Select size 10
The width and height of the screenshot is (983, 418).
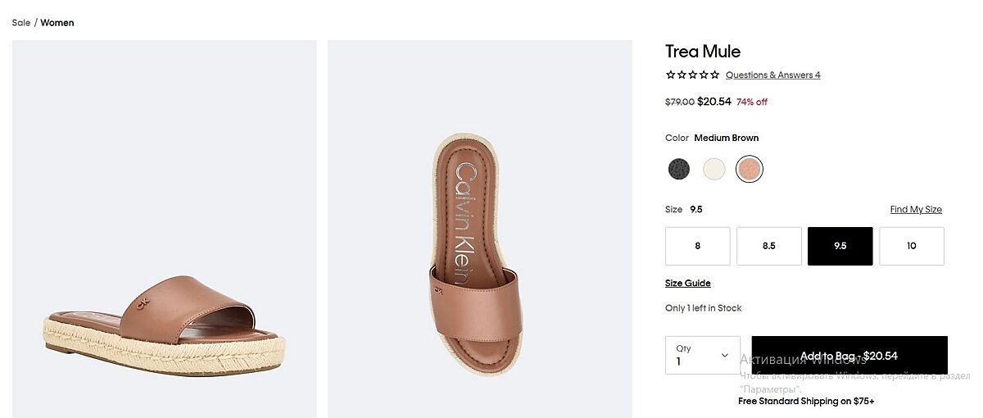911,246
